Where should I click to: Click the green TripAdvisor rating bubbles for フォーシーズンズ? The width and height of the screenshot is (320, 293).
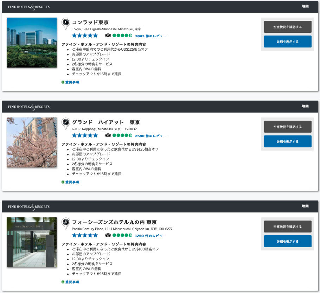(x=122, y=235)
